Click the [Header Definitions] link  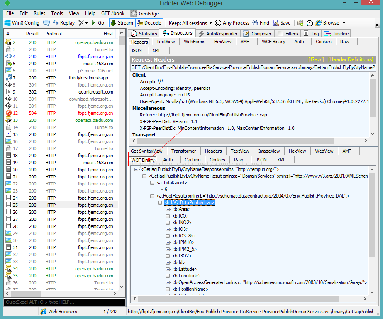click(x=351, y=59)
